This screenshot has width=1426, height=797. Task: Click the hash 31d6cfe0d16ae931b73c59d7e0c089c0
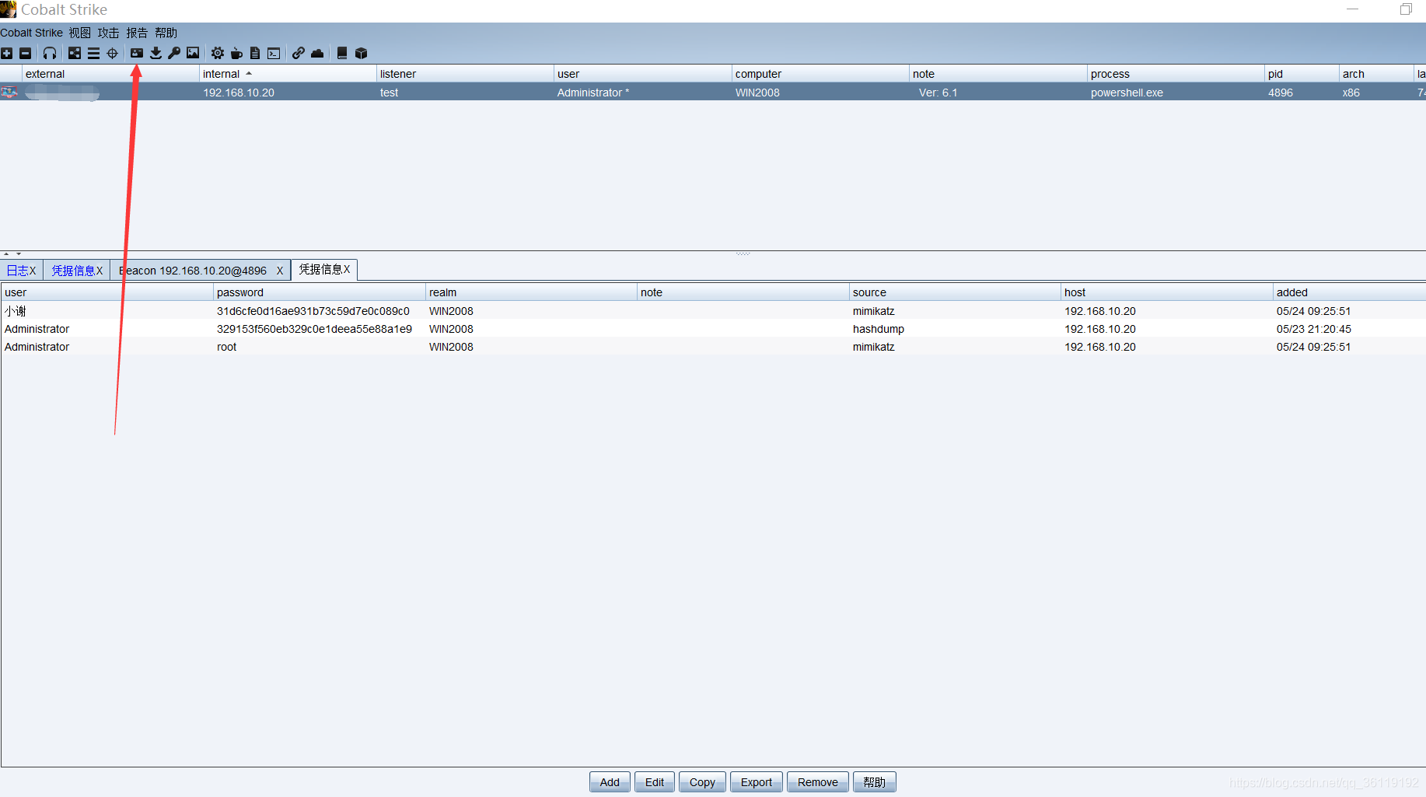(x=313, y=311)
